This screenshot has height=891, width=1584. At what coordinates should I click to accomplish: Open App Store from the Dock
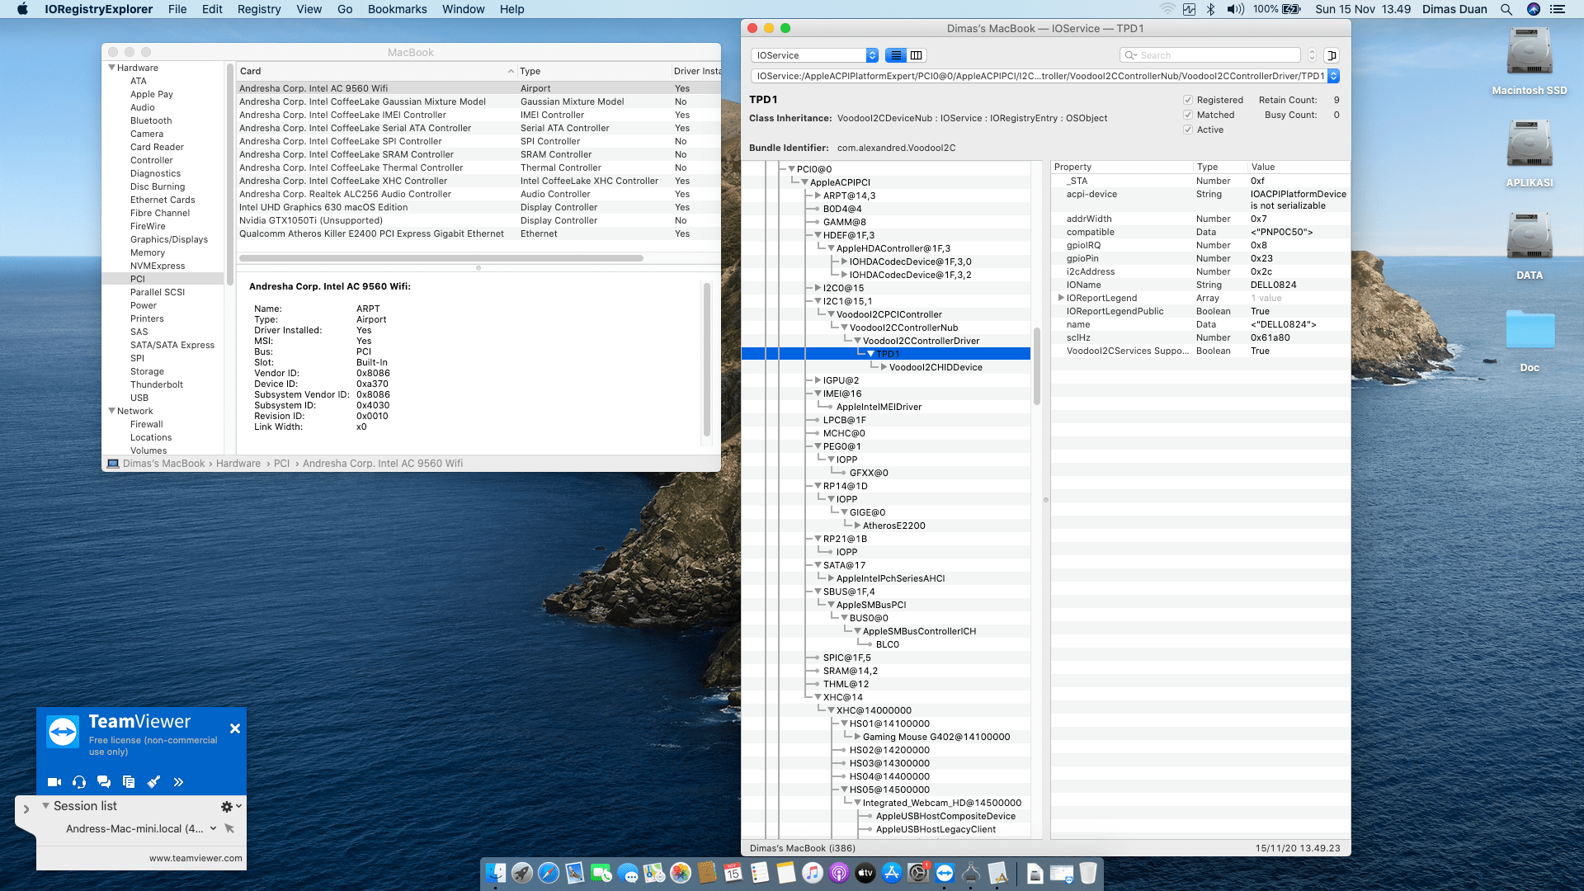892,872
